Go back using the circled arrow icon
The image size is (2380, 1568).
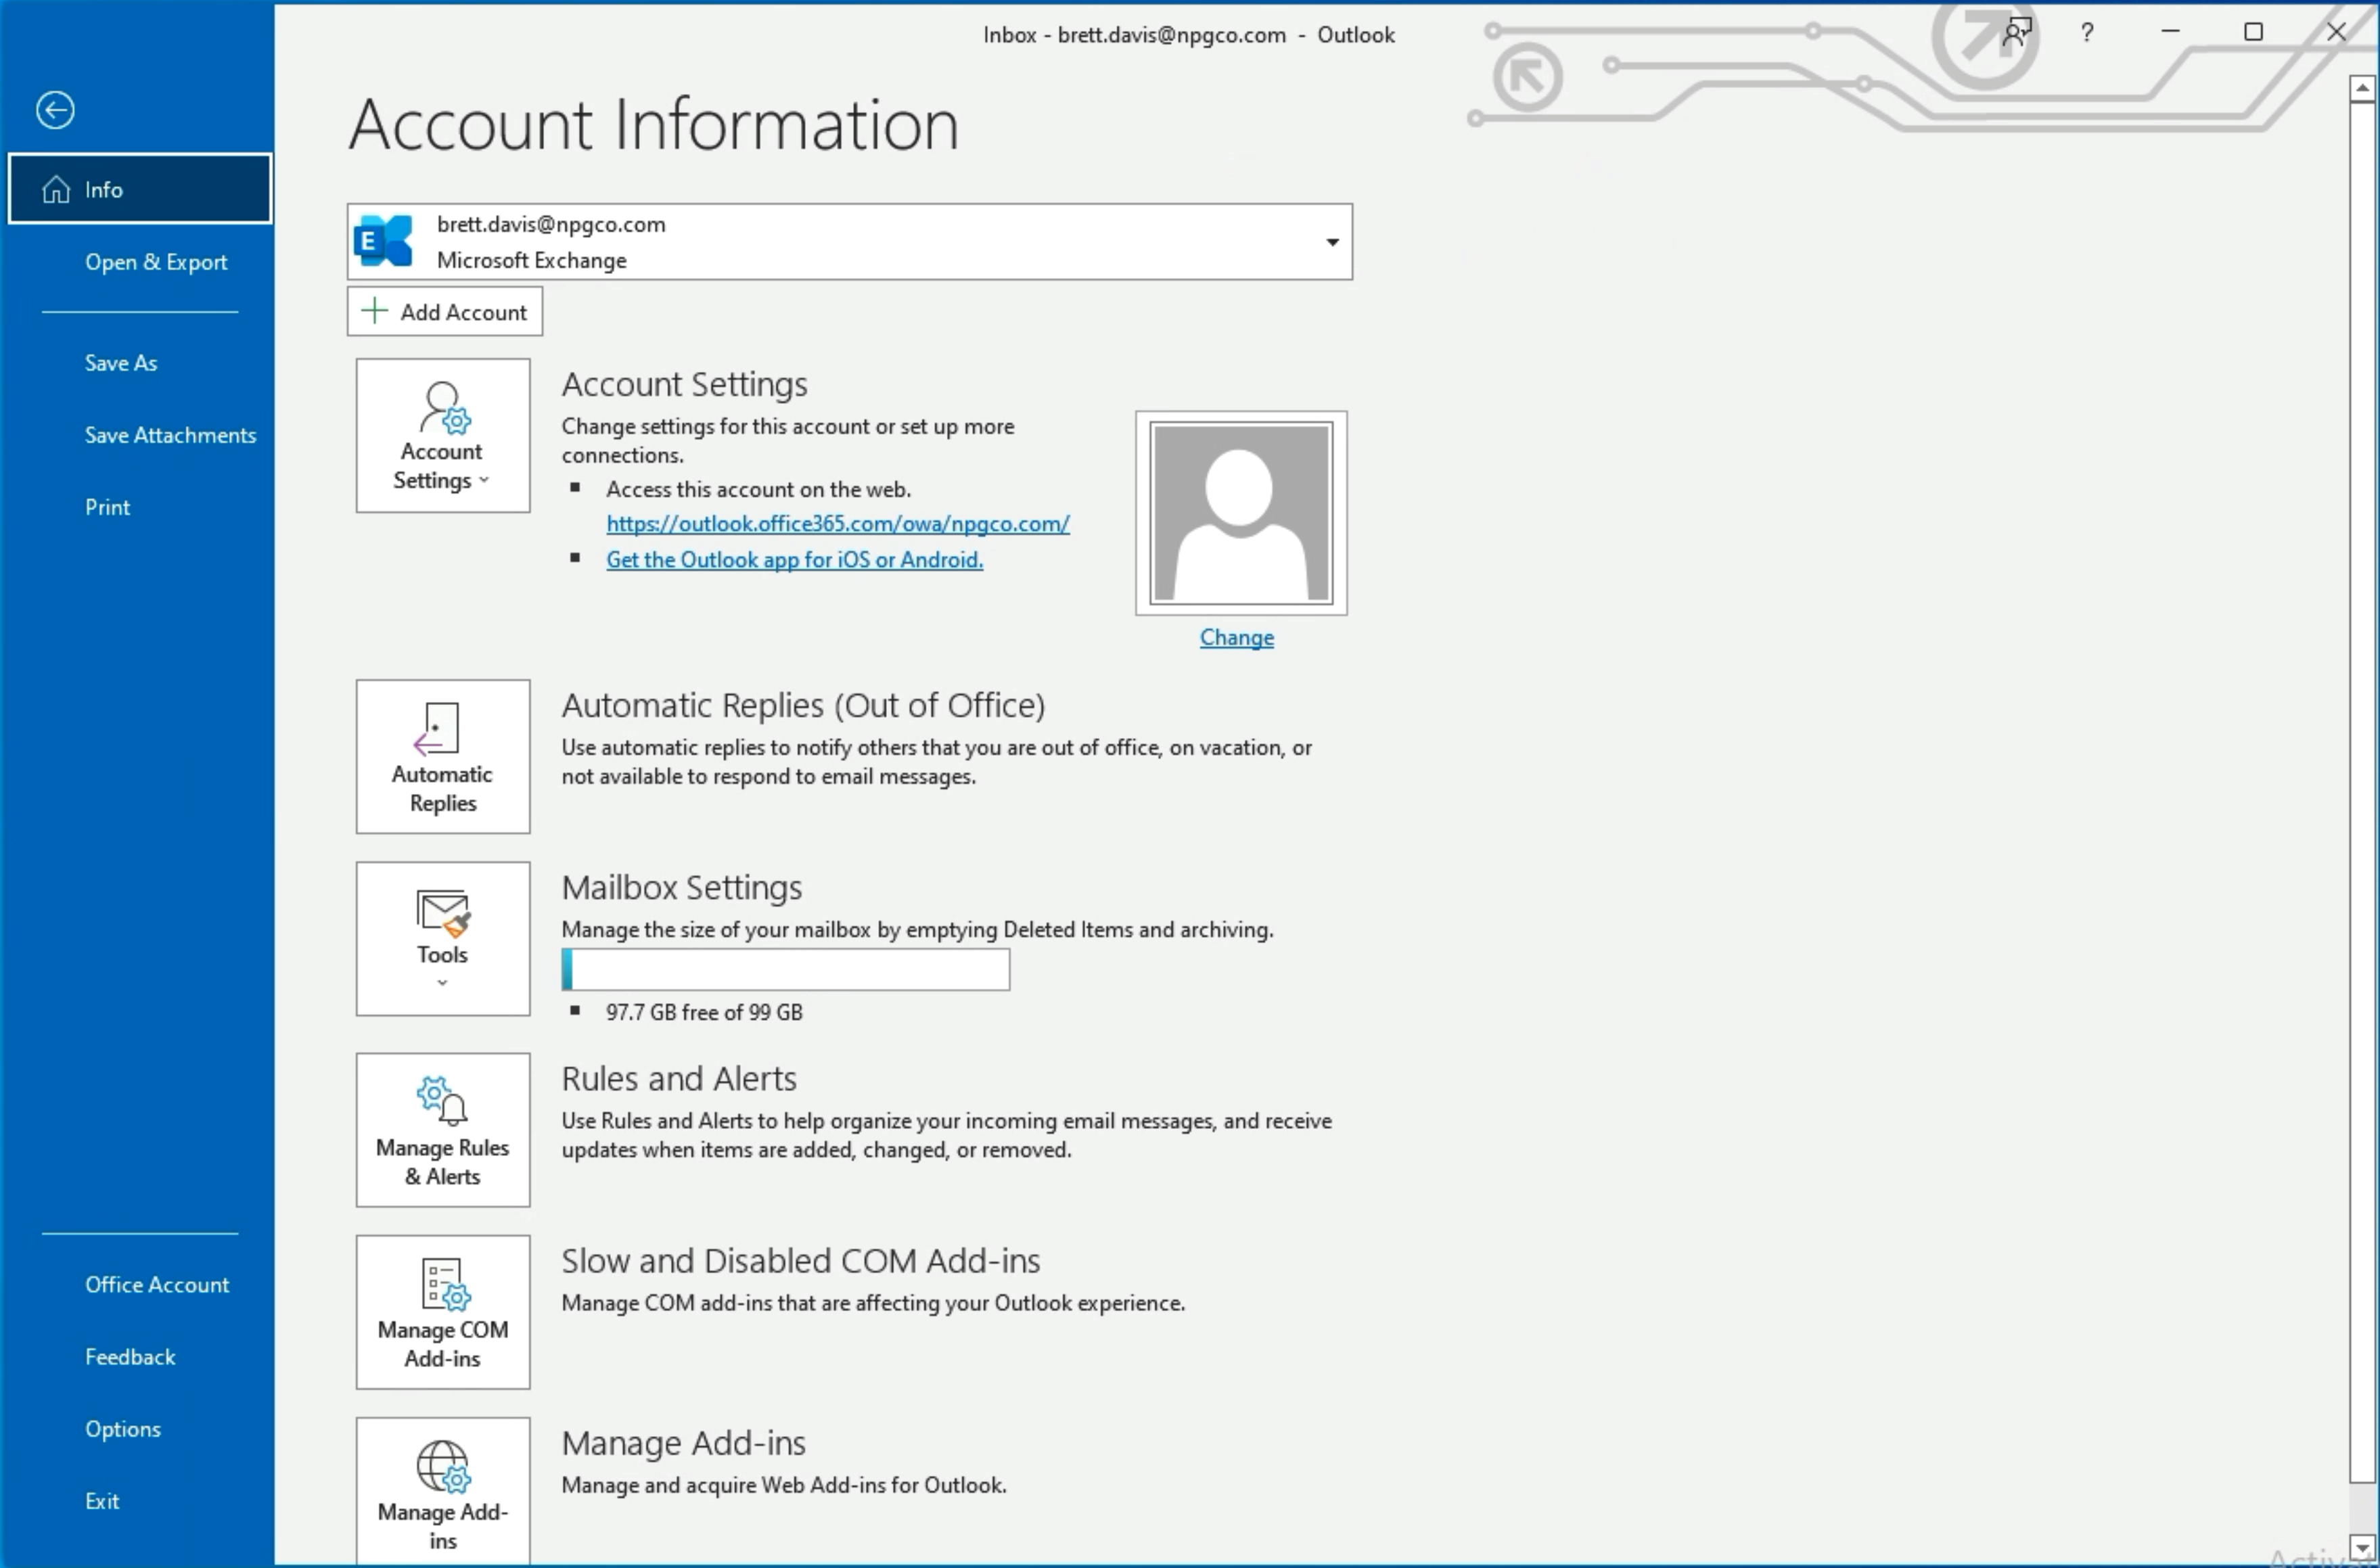55,110
